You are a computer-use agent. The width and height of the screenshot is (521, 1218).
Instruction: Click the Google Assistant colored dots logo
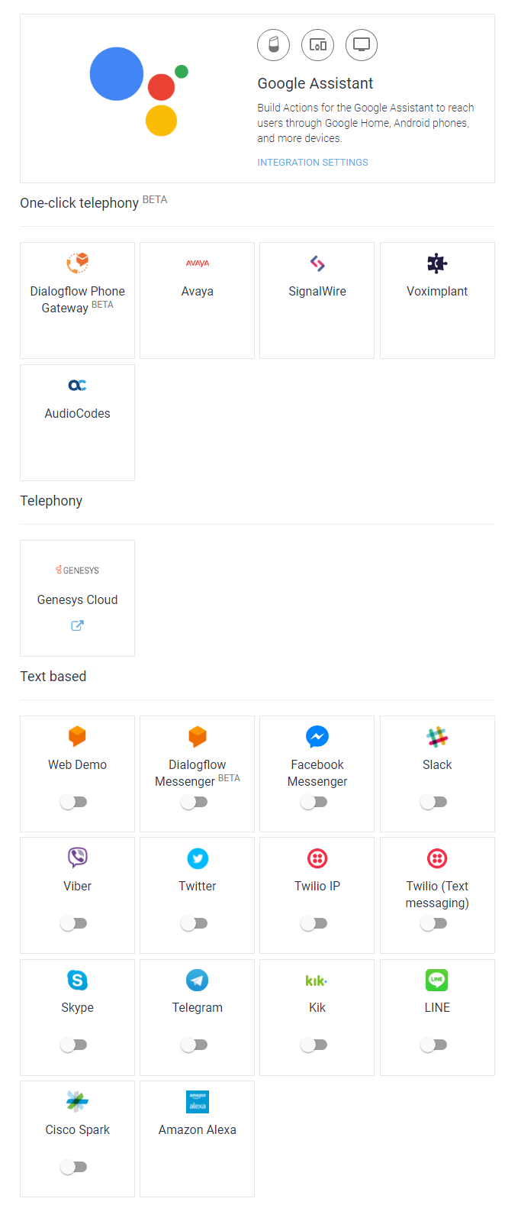point(139,91)
